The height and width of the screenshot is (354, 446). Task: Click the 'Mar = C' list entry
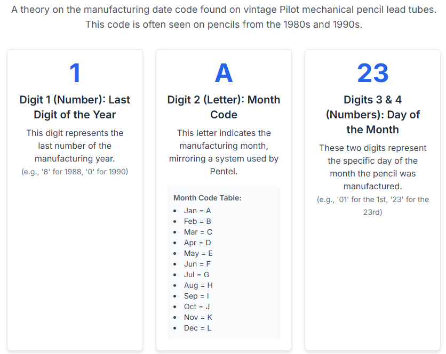click(x=198, y=232)
